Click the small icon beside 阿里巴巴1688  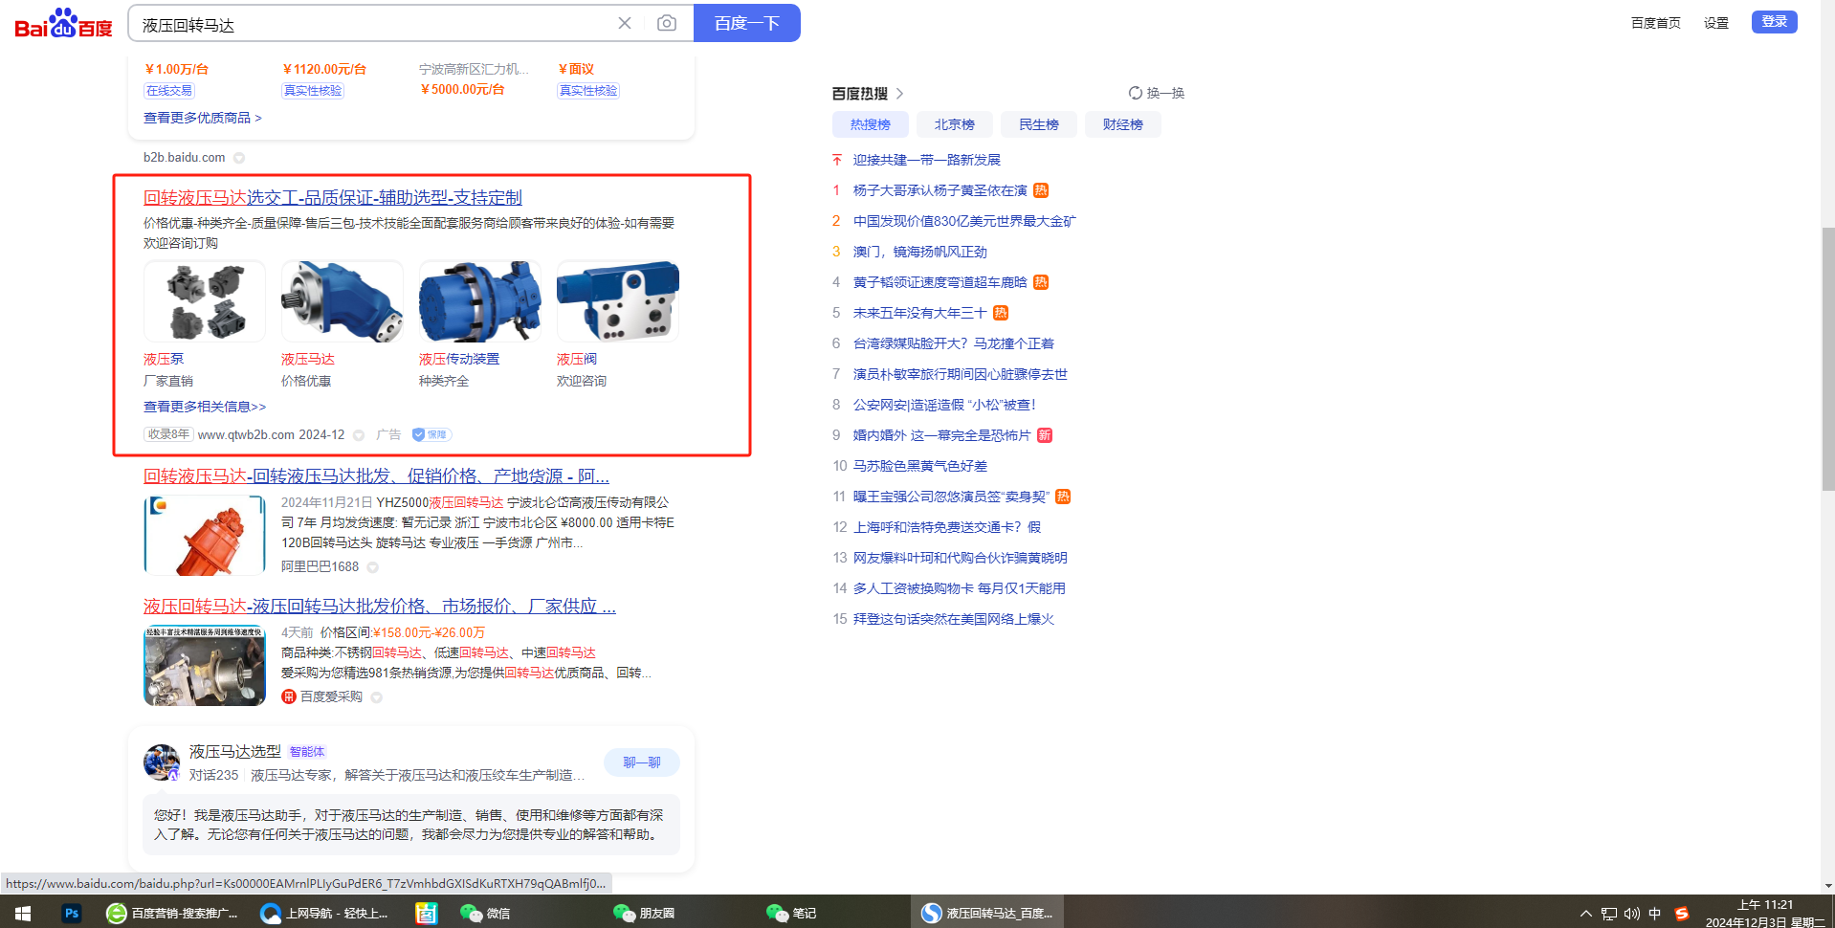[372, 567]
